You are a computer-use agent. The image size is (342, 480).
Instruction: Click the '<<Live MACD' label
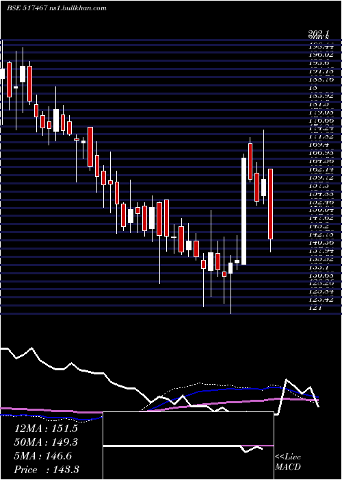tap(288, 462)
